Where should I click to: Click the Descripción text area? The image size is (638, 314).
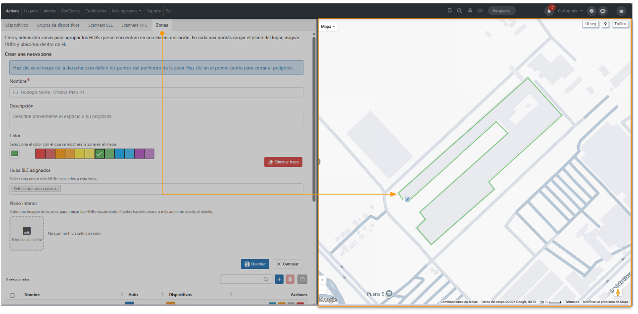click(x=156, y=119)
